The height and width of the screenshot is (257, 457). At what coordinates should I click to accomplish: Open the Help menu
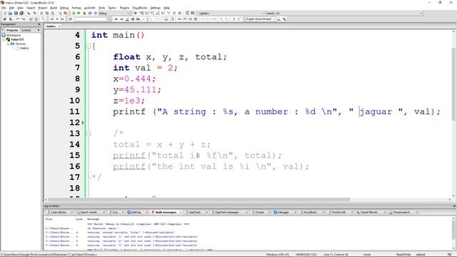(x=166, y=8)
